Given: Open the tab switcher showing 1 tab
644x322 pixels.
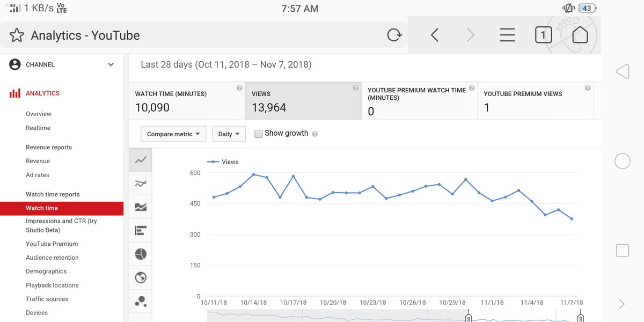Looking at the screenshot, I should point(543,35).
